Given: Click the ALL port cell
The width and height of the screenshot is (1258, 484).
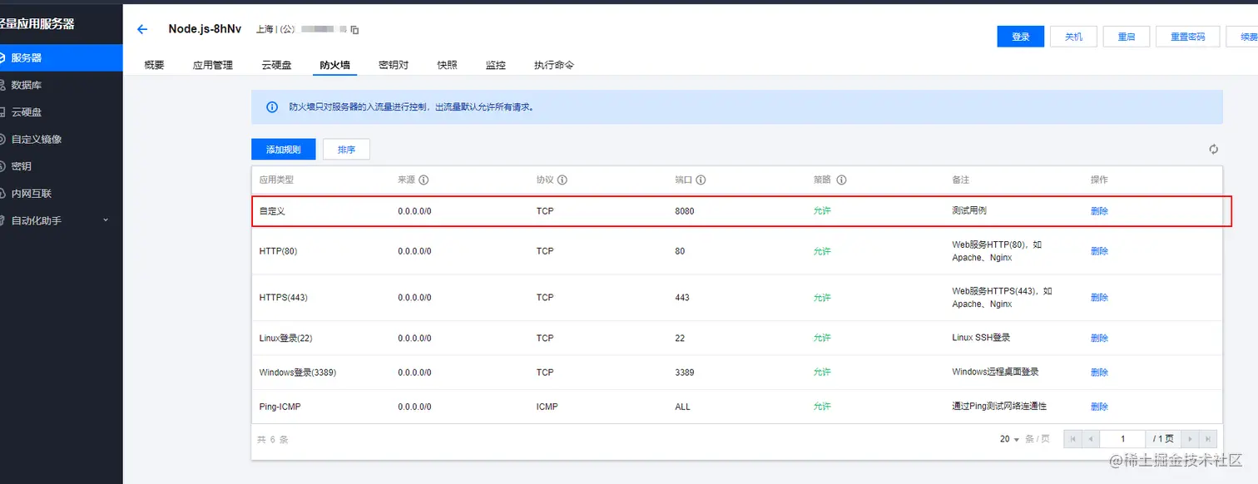Looking at the screenshot, I should (683, 407).
